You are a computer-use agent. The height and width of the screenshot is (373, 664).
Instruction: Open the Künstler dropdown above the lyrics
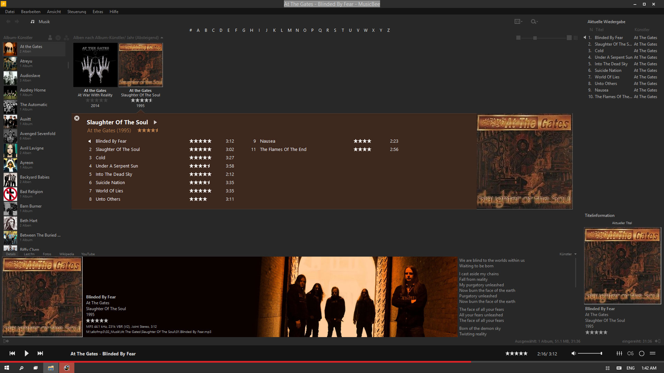click(x=568, y=254)
